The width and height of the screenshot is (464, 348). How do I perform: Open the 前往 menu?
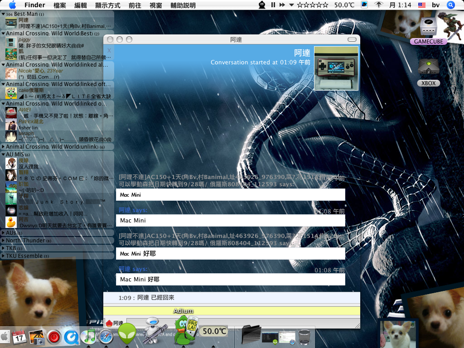(135, 5)
